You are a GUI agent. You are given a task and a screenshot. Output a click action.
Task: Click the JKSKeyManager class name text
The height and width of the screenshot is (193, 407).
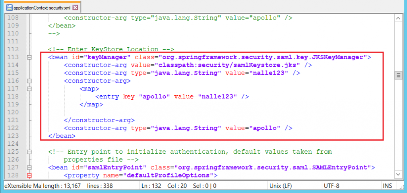337,57
